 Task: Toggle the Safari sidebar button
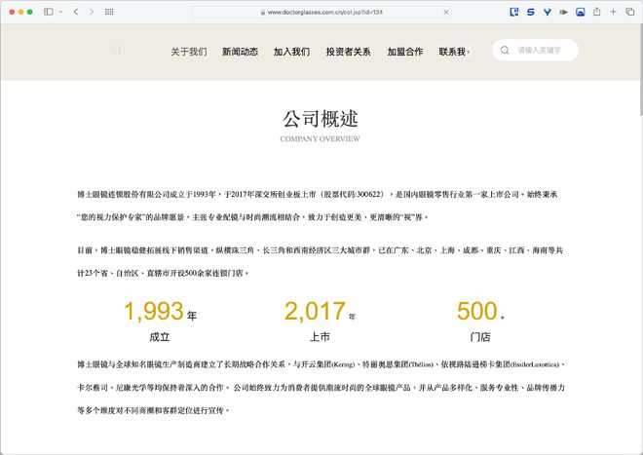[x=49, y=12]
